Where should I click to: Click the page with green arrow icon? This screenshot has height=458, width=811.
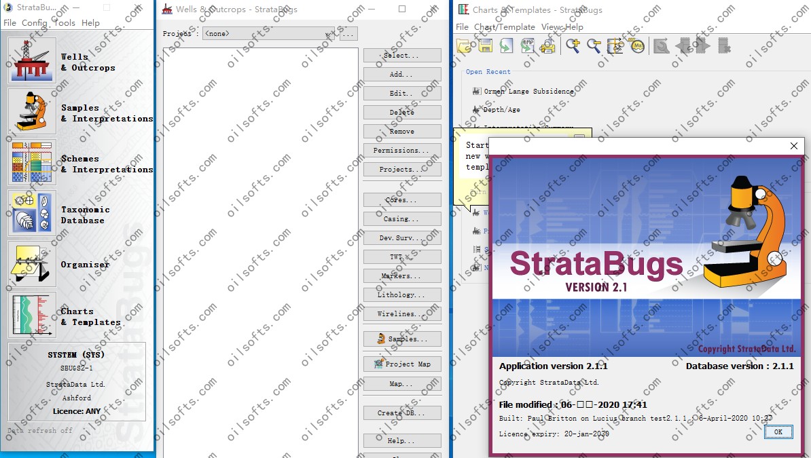click(x=506, y=46)
